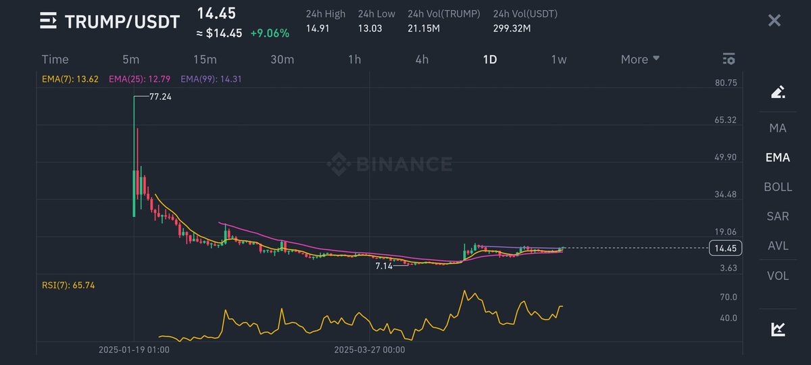Click the EMA(99): 14.31 legend label

[x=211, y=79]
